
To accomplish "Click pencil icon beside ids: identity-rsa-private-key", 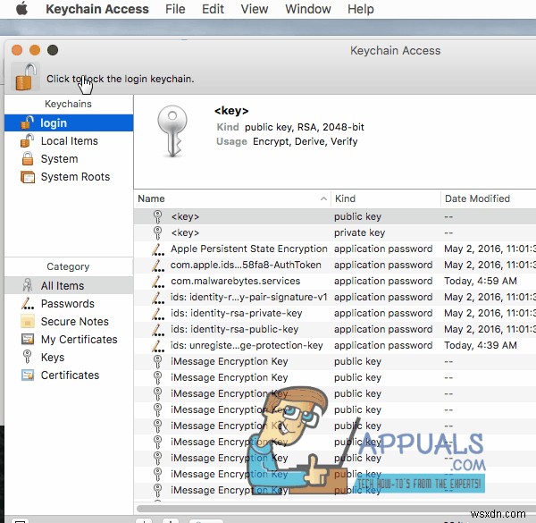I will click(157, 313).
